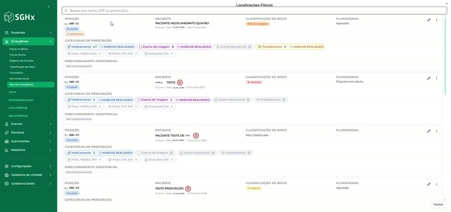Focus the search by nome, CPF ou prontuário field
The image size is (451, 212).
(x=254, y=11)
